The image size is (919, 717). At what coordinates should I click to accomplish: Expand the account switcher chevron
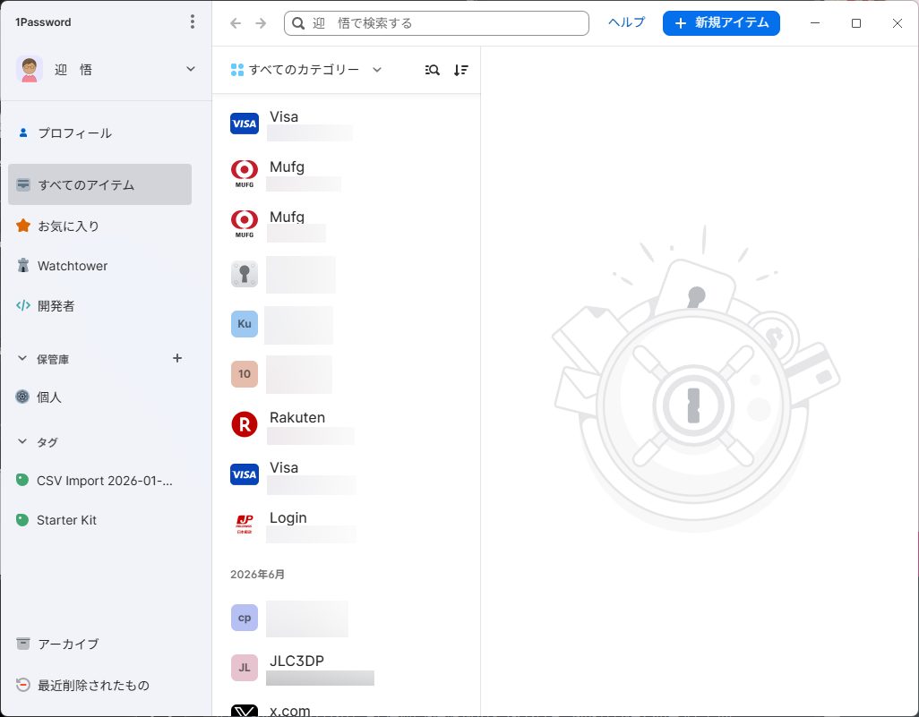[x=191, y=69]
